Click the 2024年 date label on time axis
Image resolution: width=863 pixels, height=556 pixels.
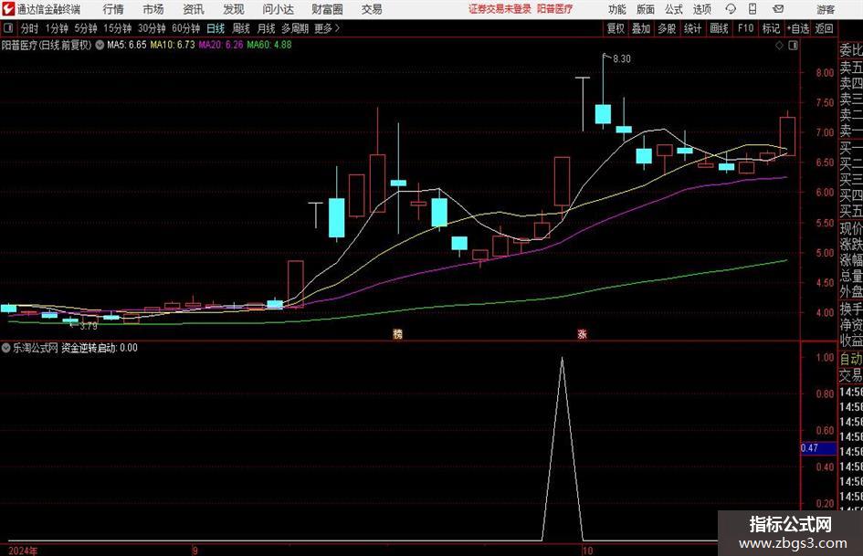[23, 551]
